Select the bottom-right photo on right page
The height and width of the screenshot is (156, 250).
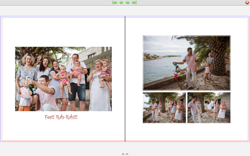[x=209, y=107]
